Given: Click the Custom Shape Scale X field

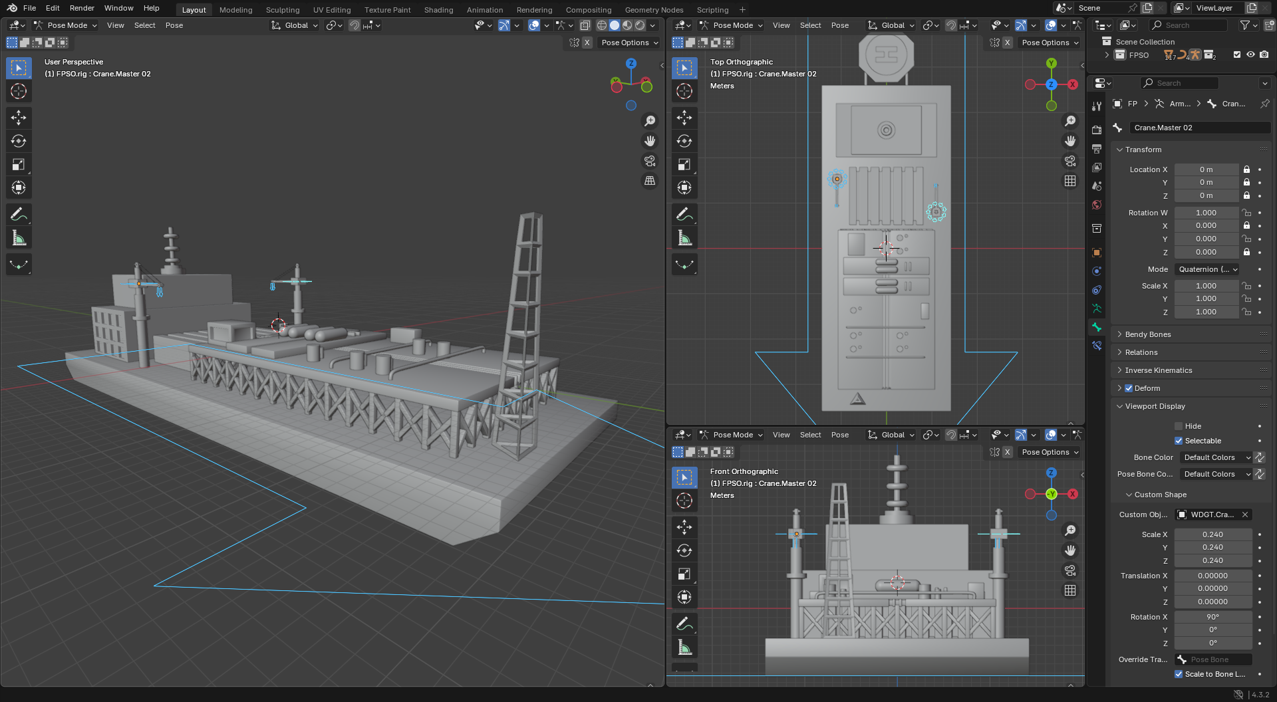Looking at the screenshot, I should point(1212,534).
